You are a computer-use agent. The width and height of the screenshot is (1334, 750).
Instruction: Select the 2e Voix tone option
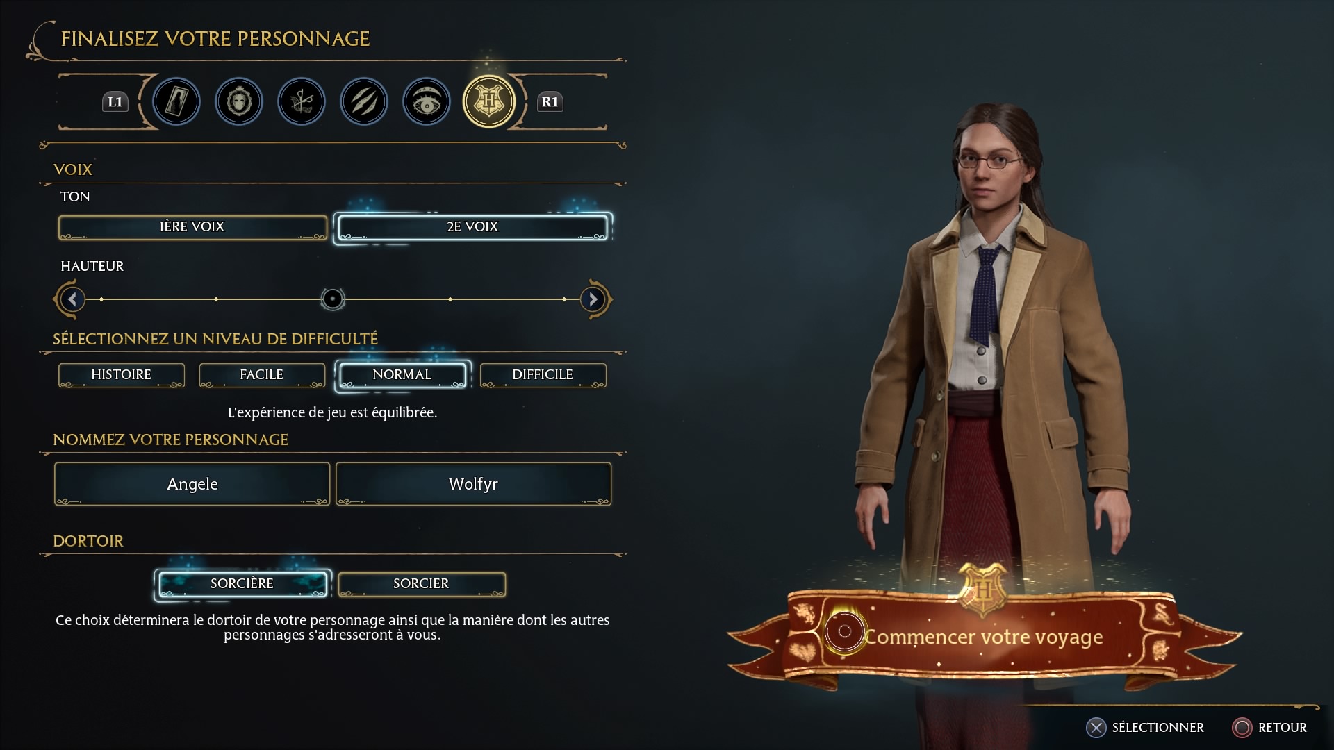[x=472, y=227]
